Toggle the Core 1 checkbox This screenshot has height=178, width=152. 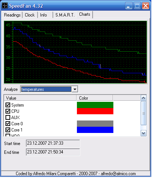pyautogui.click(x=8, y=130)
